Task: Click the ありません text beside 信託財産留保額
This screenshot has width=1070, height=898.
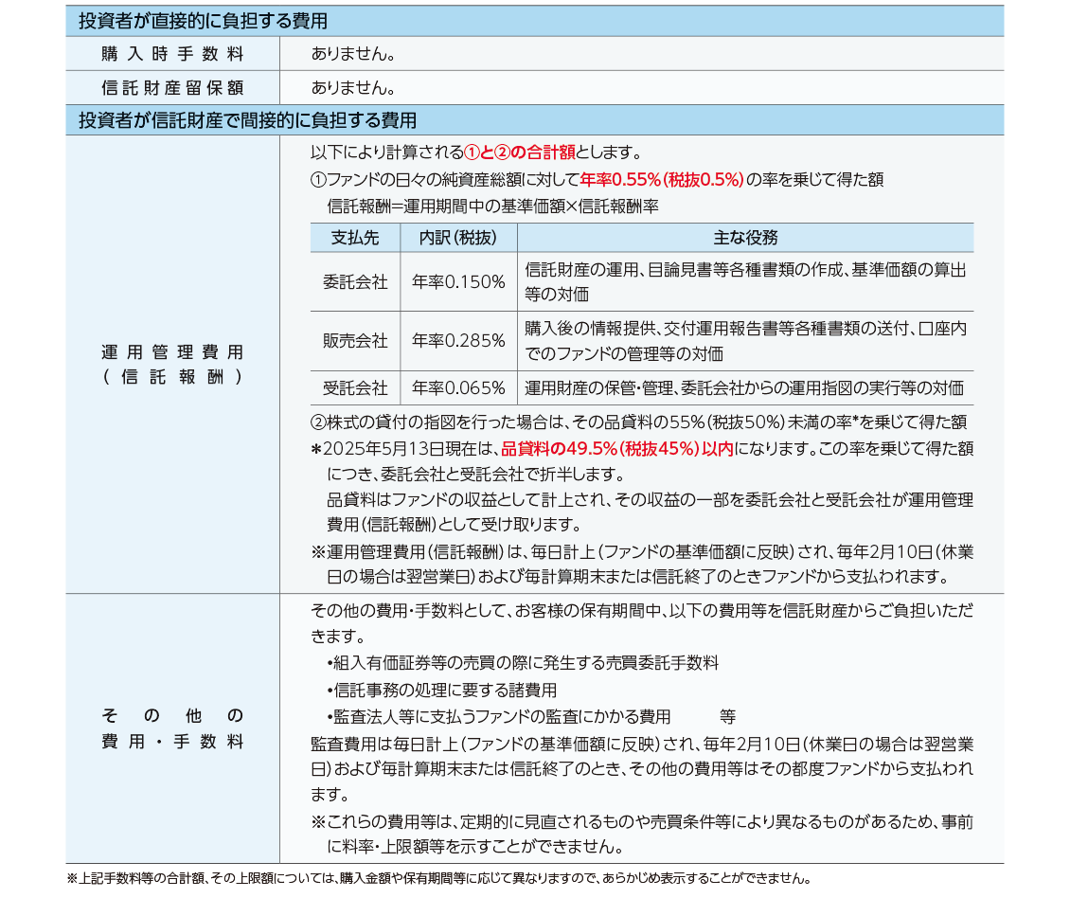Action: coord(352,88)
